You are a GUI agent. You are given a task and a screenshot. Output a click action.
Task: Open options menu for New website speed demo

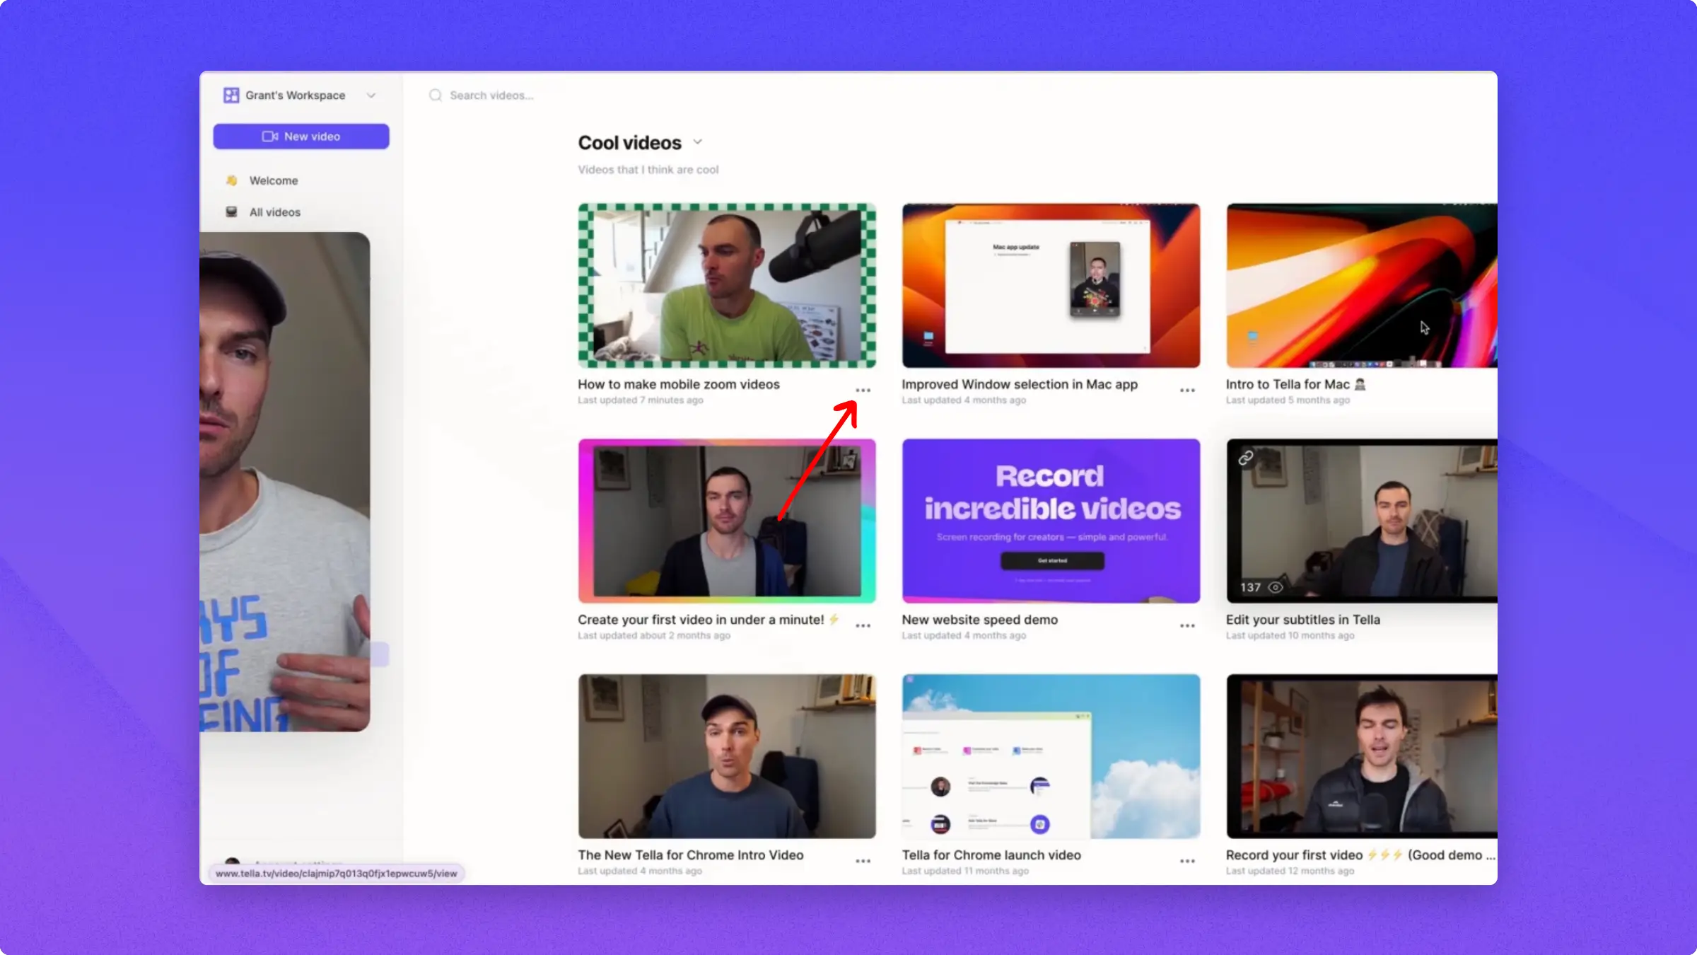point(1187,626)
